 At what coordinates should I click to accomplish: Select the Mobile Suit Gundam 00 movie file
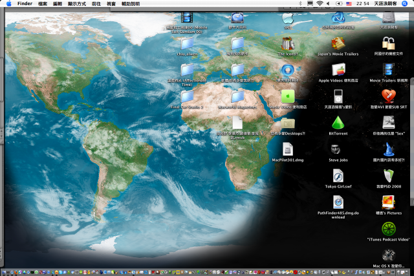click(187, 18)
